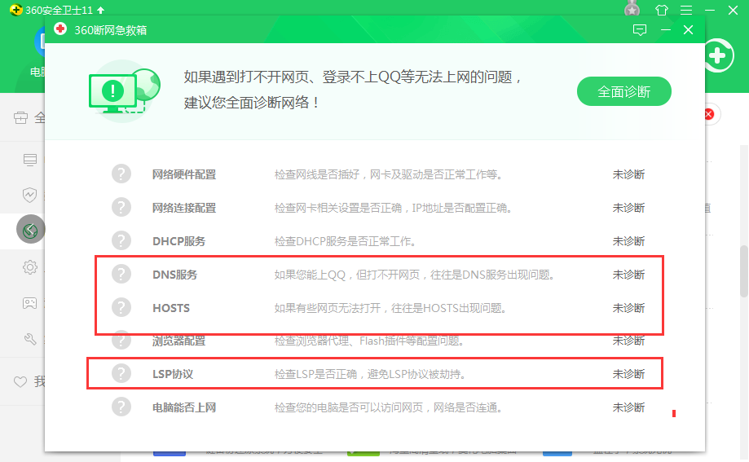Click question mark icon beside 电脑能否上网
The width and height of the screenshot is (749, 462).
[121, 407]
